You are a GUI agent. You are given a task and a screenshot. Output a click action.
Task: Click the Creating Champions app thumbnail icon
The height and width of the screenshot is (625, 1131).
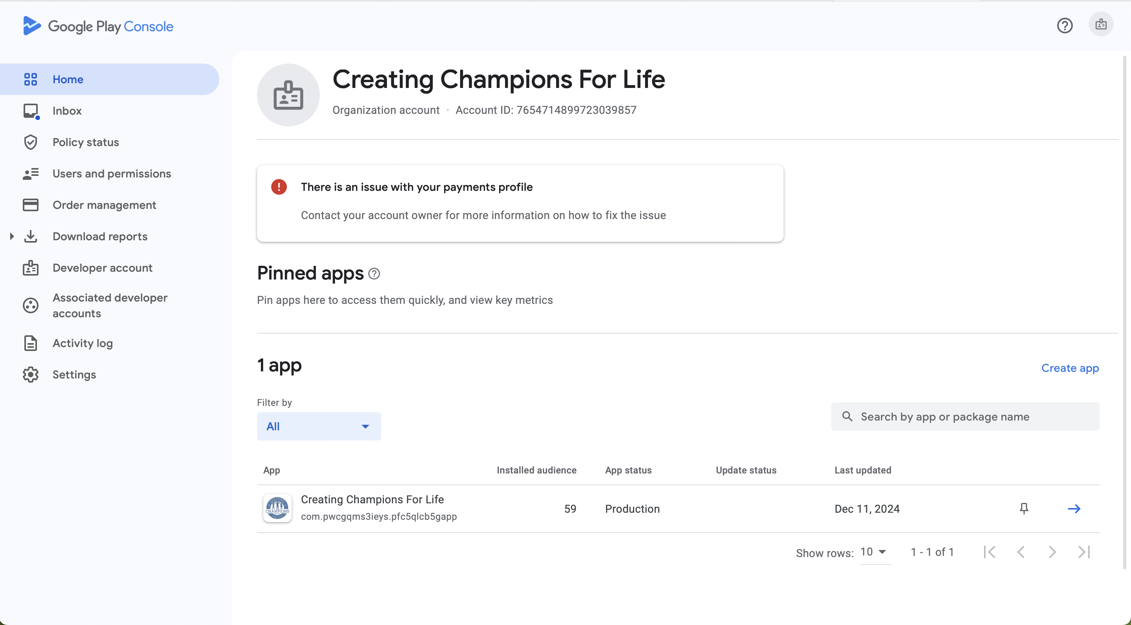pos(277,508)
